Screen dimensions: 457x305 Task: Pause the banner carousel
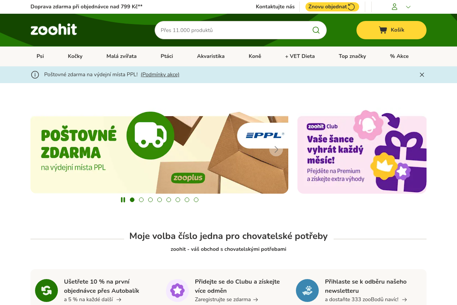[x=123, y=200]
